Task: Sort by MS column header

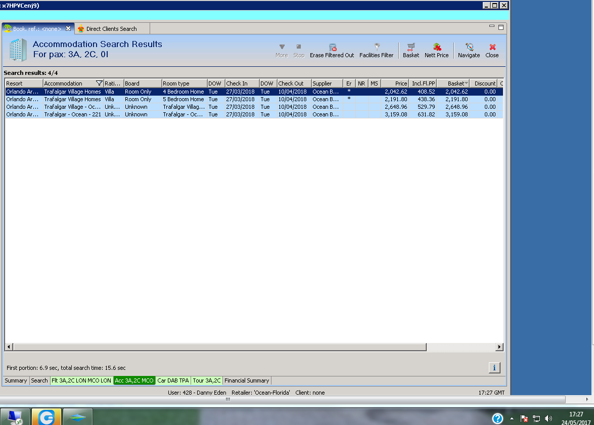Action: pyautogui.click(x=374, y=83)
